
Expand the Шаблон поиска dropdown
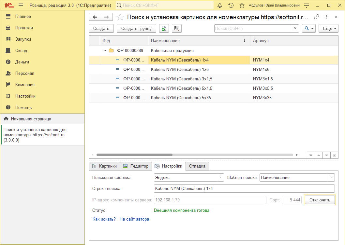point(331,177)
